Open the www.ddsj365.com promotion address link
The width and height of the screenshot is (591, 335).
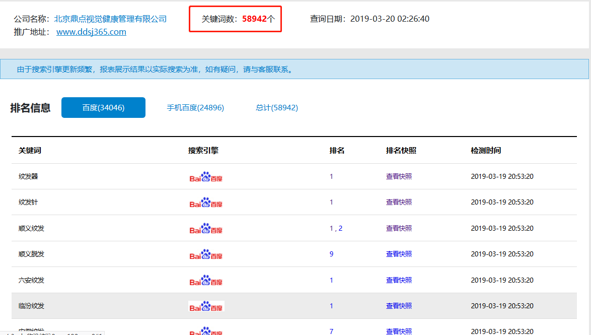91,32
